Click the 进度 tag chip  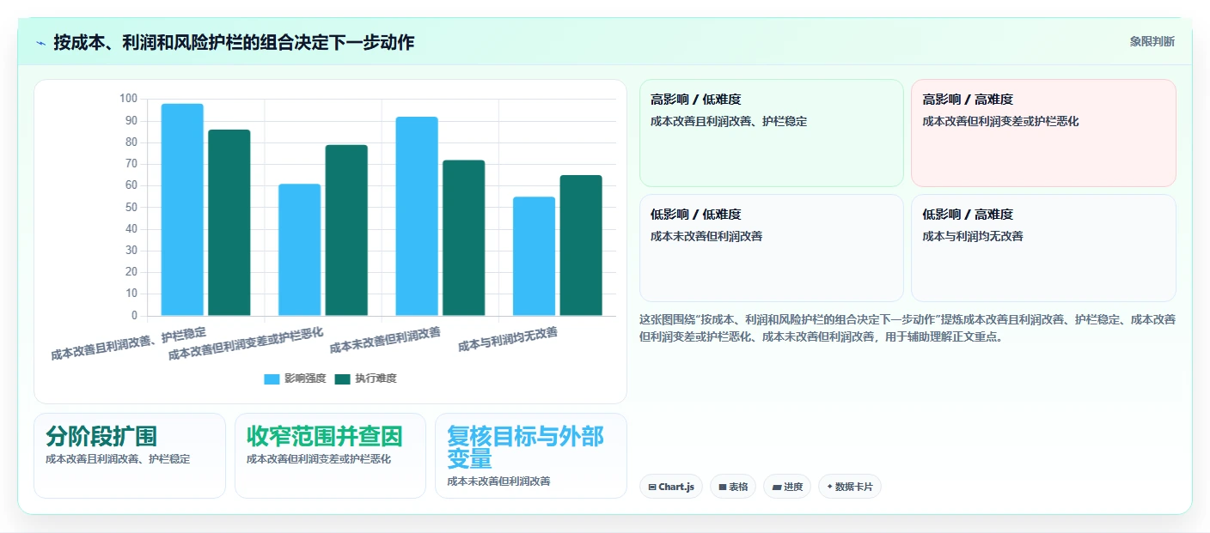coord(787,487)
